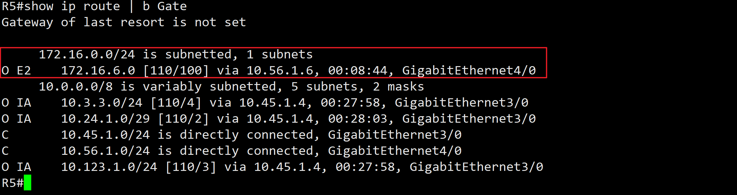Click the 10.24.1.0/29 route prefix
The width and height of the screenshot is (737, 195).
coord(105,119)
